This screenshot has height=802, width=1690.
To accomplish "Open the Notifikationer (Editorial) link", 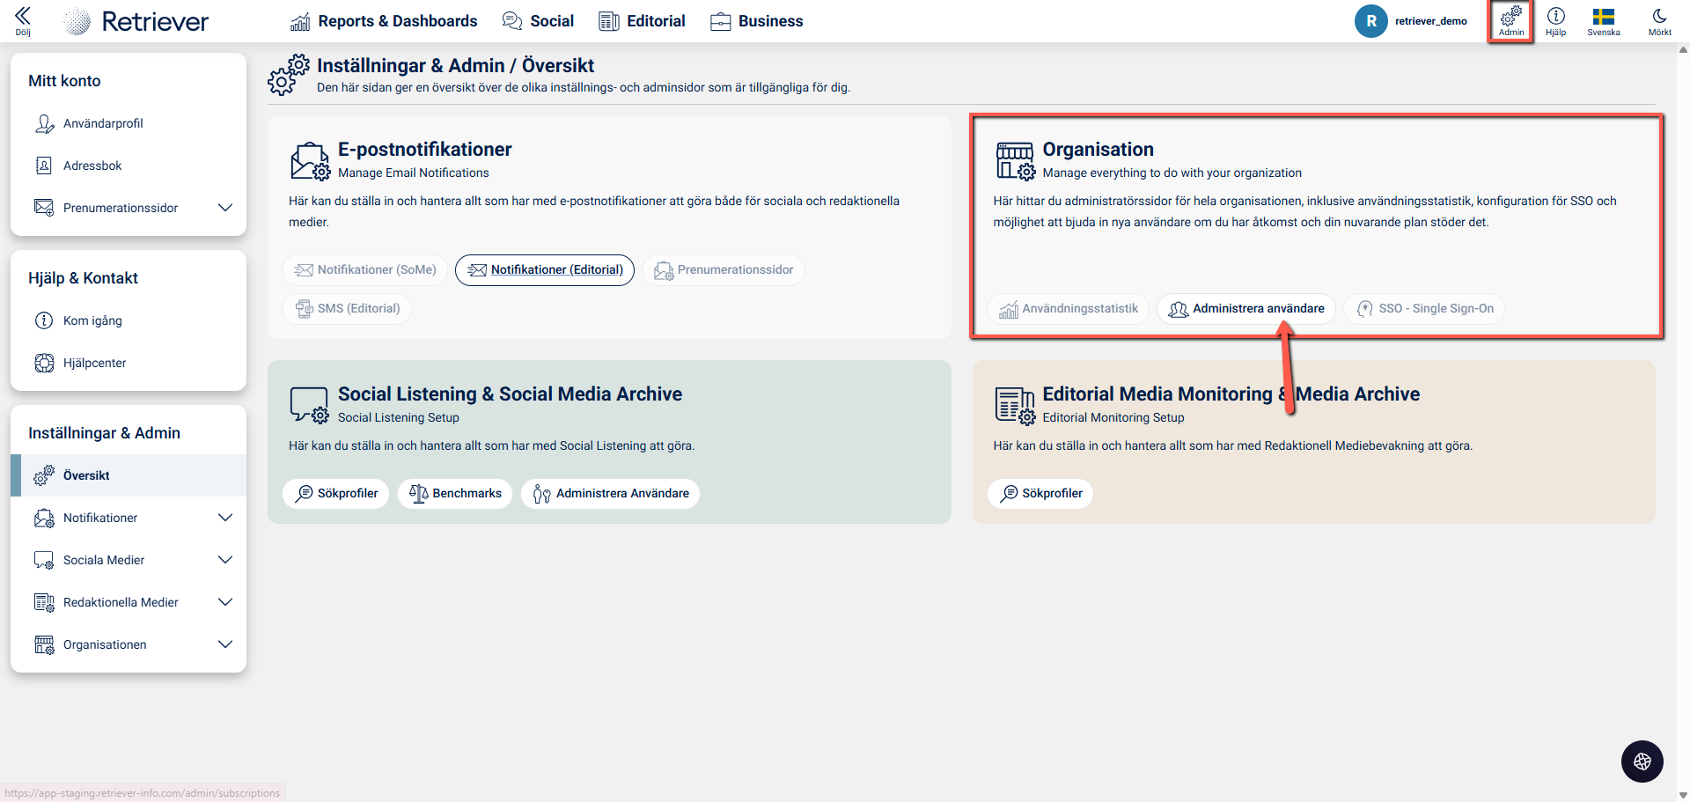I will 545,270.
